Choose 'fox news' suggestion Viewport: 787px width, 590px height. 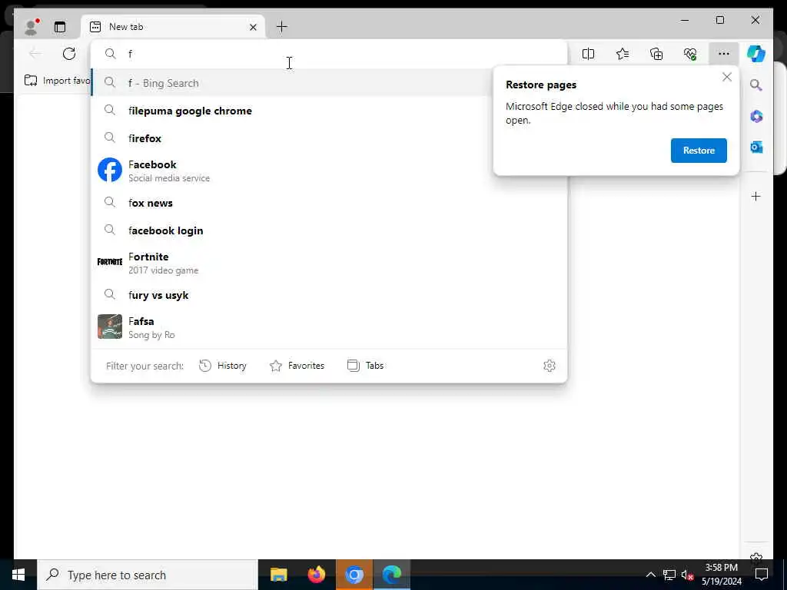coord(329,203)
